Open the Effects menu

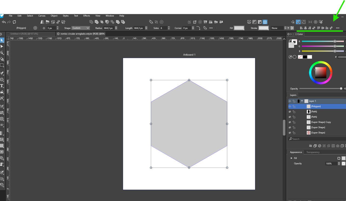tap(87, 16)
